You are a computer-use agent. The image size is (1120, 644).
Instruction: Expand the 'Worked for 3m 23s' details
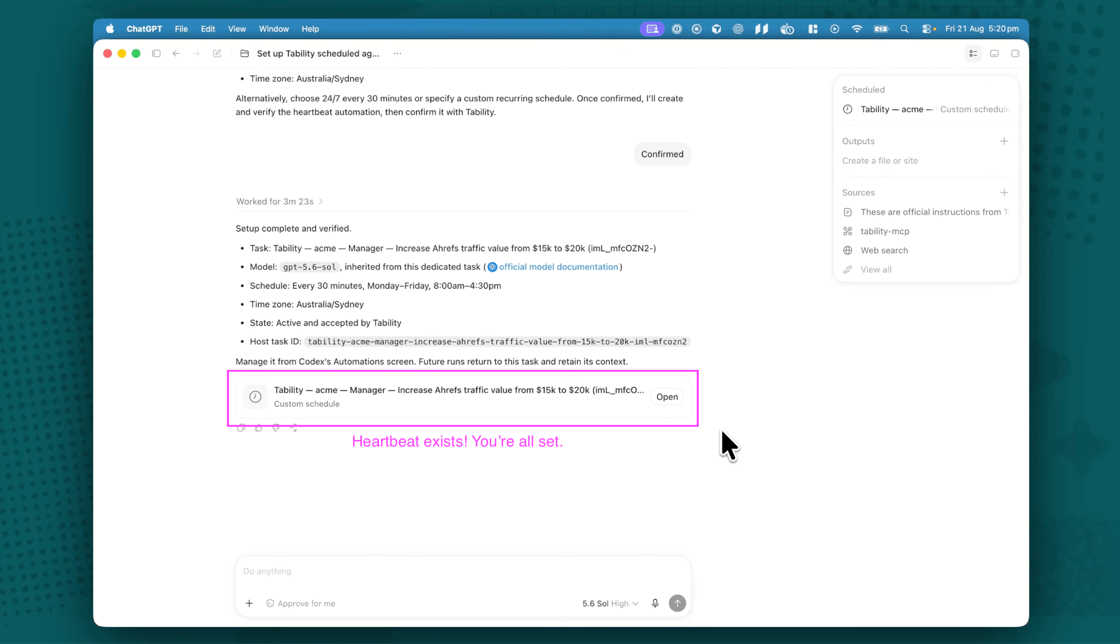[x=279, y=201]
